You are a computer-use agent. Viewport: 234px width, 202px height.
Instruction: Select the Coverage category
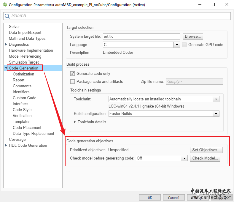pos(17,140)
